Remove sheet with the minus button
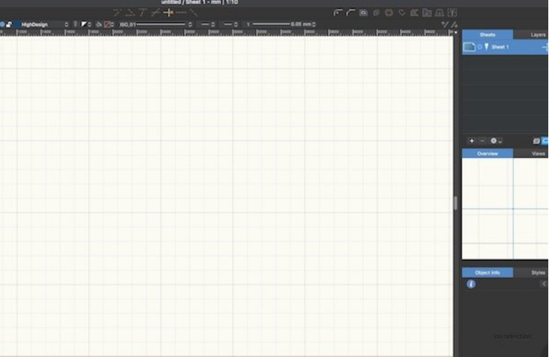The height and width of the screenshot is (357, 549). (482, 140)
